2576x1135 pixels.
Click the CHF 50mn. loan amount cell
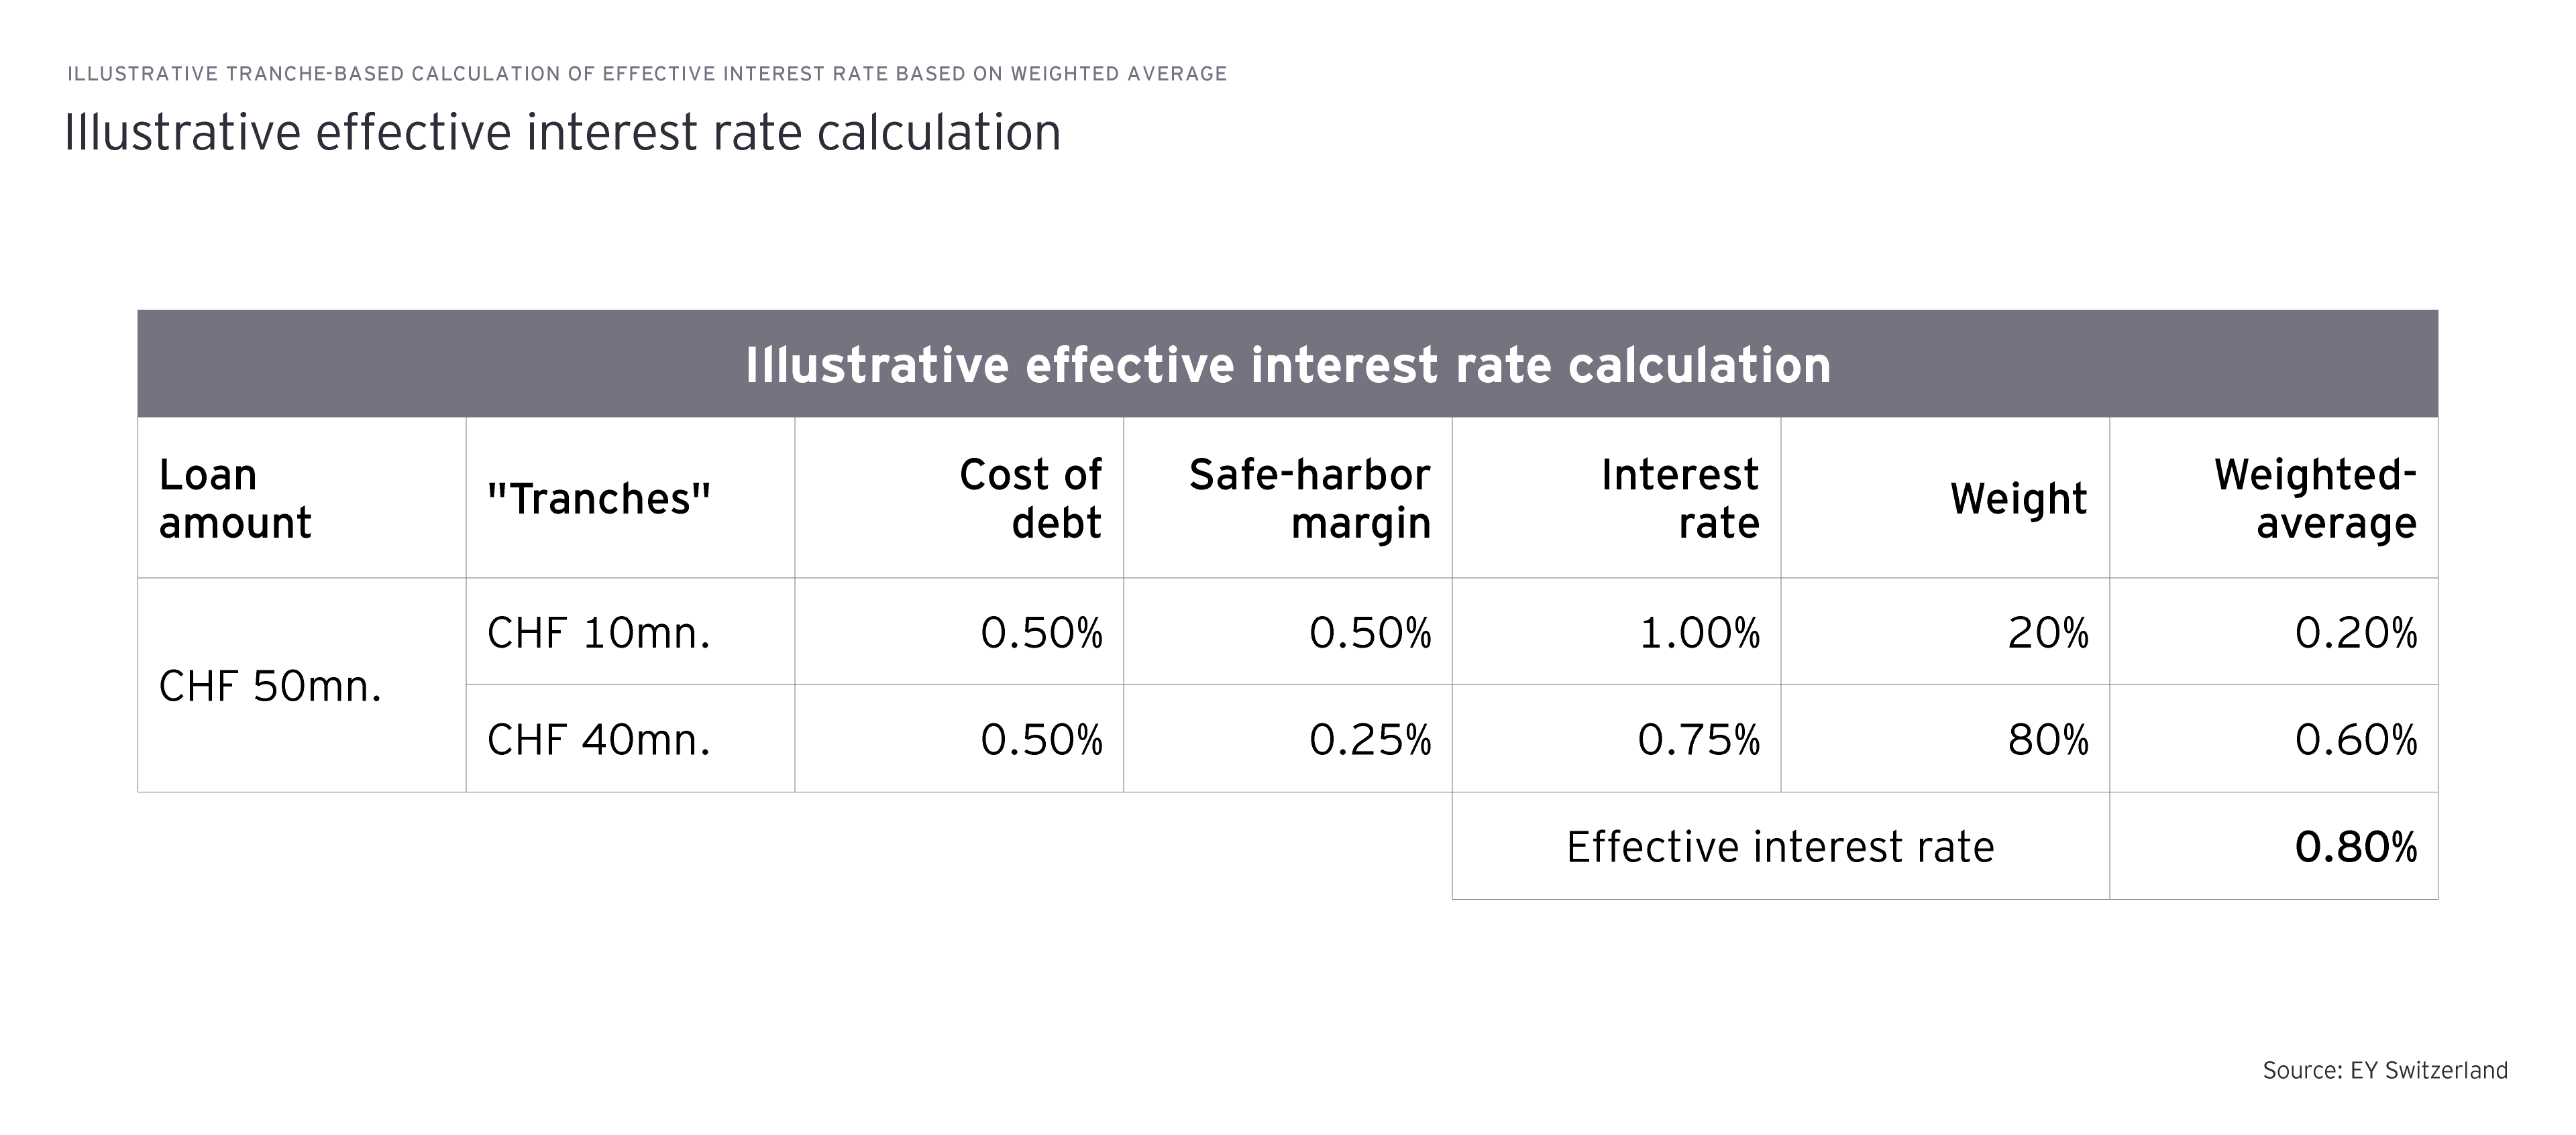point(270,686)
